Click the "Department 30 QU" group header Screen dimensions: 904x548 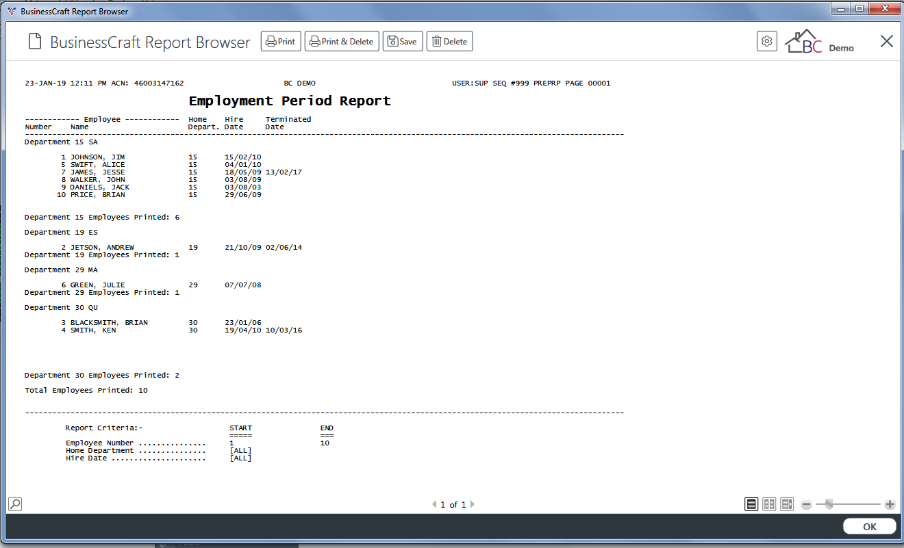point(61,308)
